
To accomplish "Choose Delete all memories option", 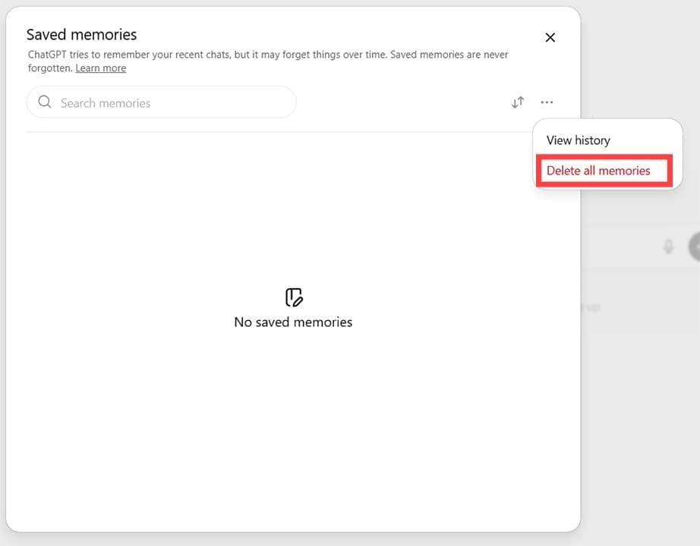I will (x=598, y=171).
